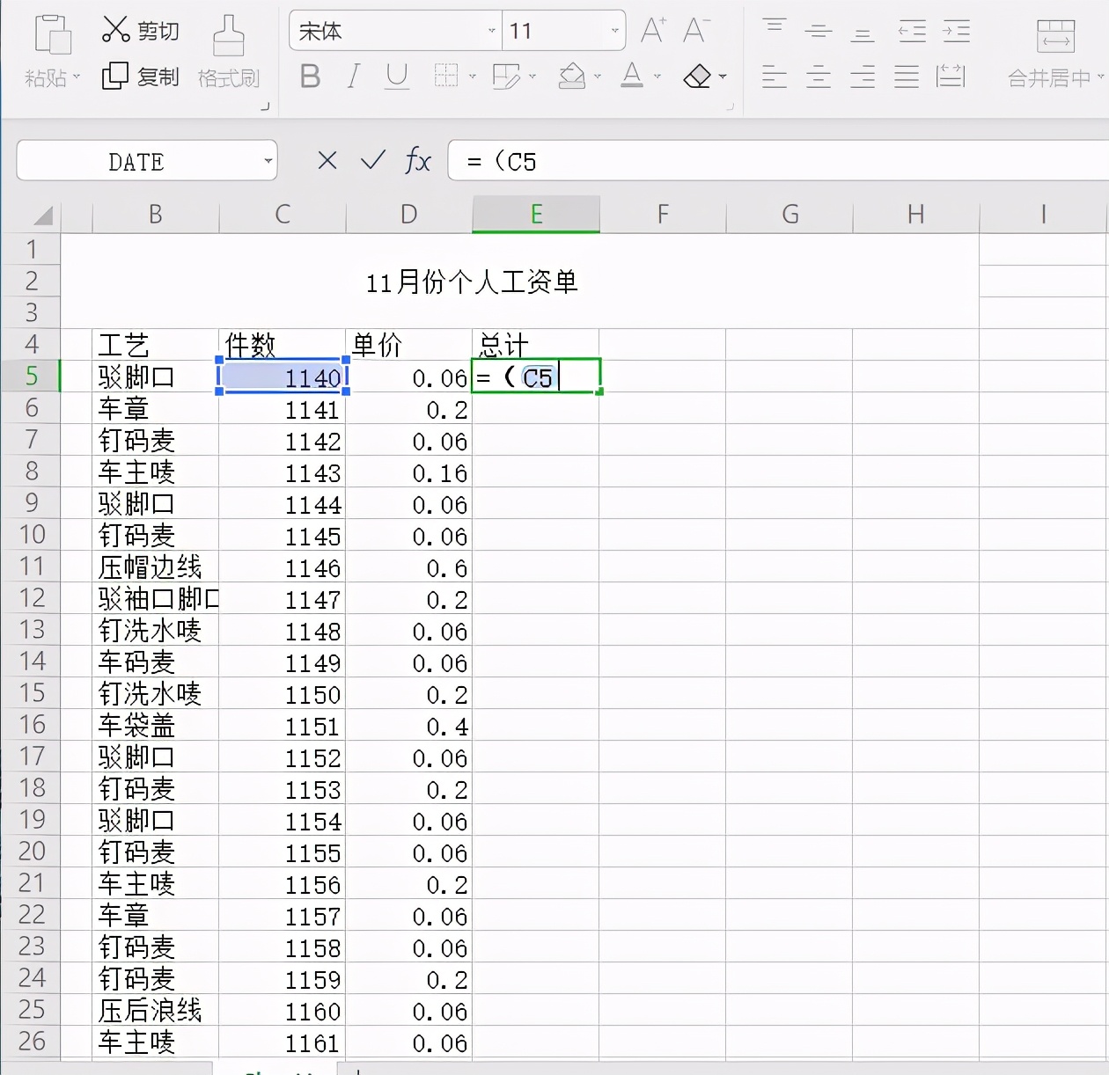Open the font name dropdown 宋体

coord(491,31)
